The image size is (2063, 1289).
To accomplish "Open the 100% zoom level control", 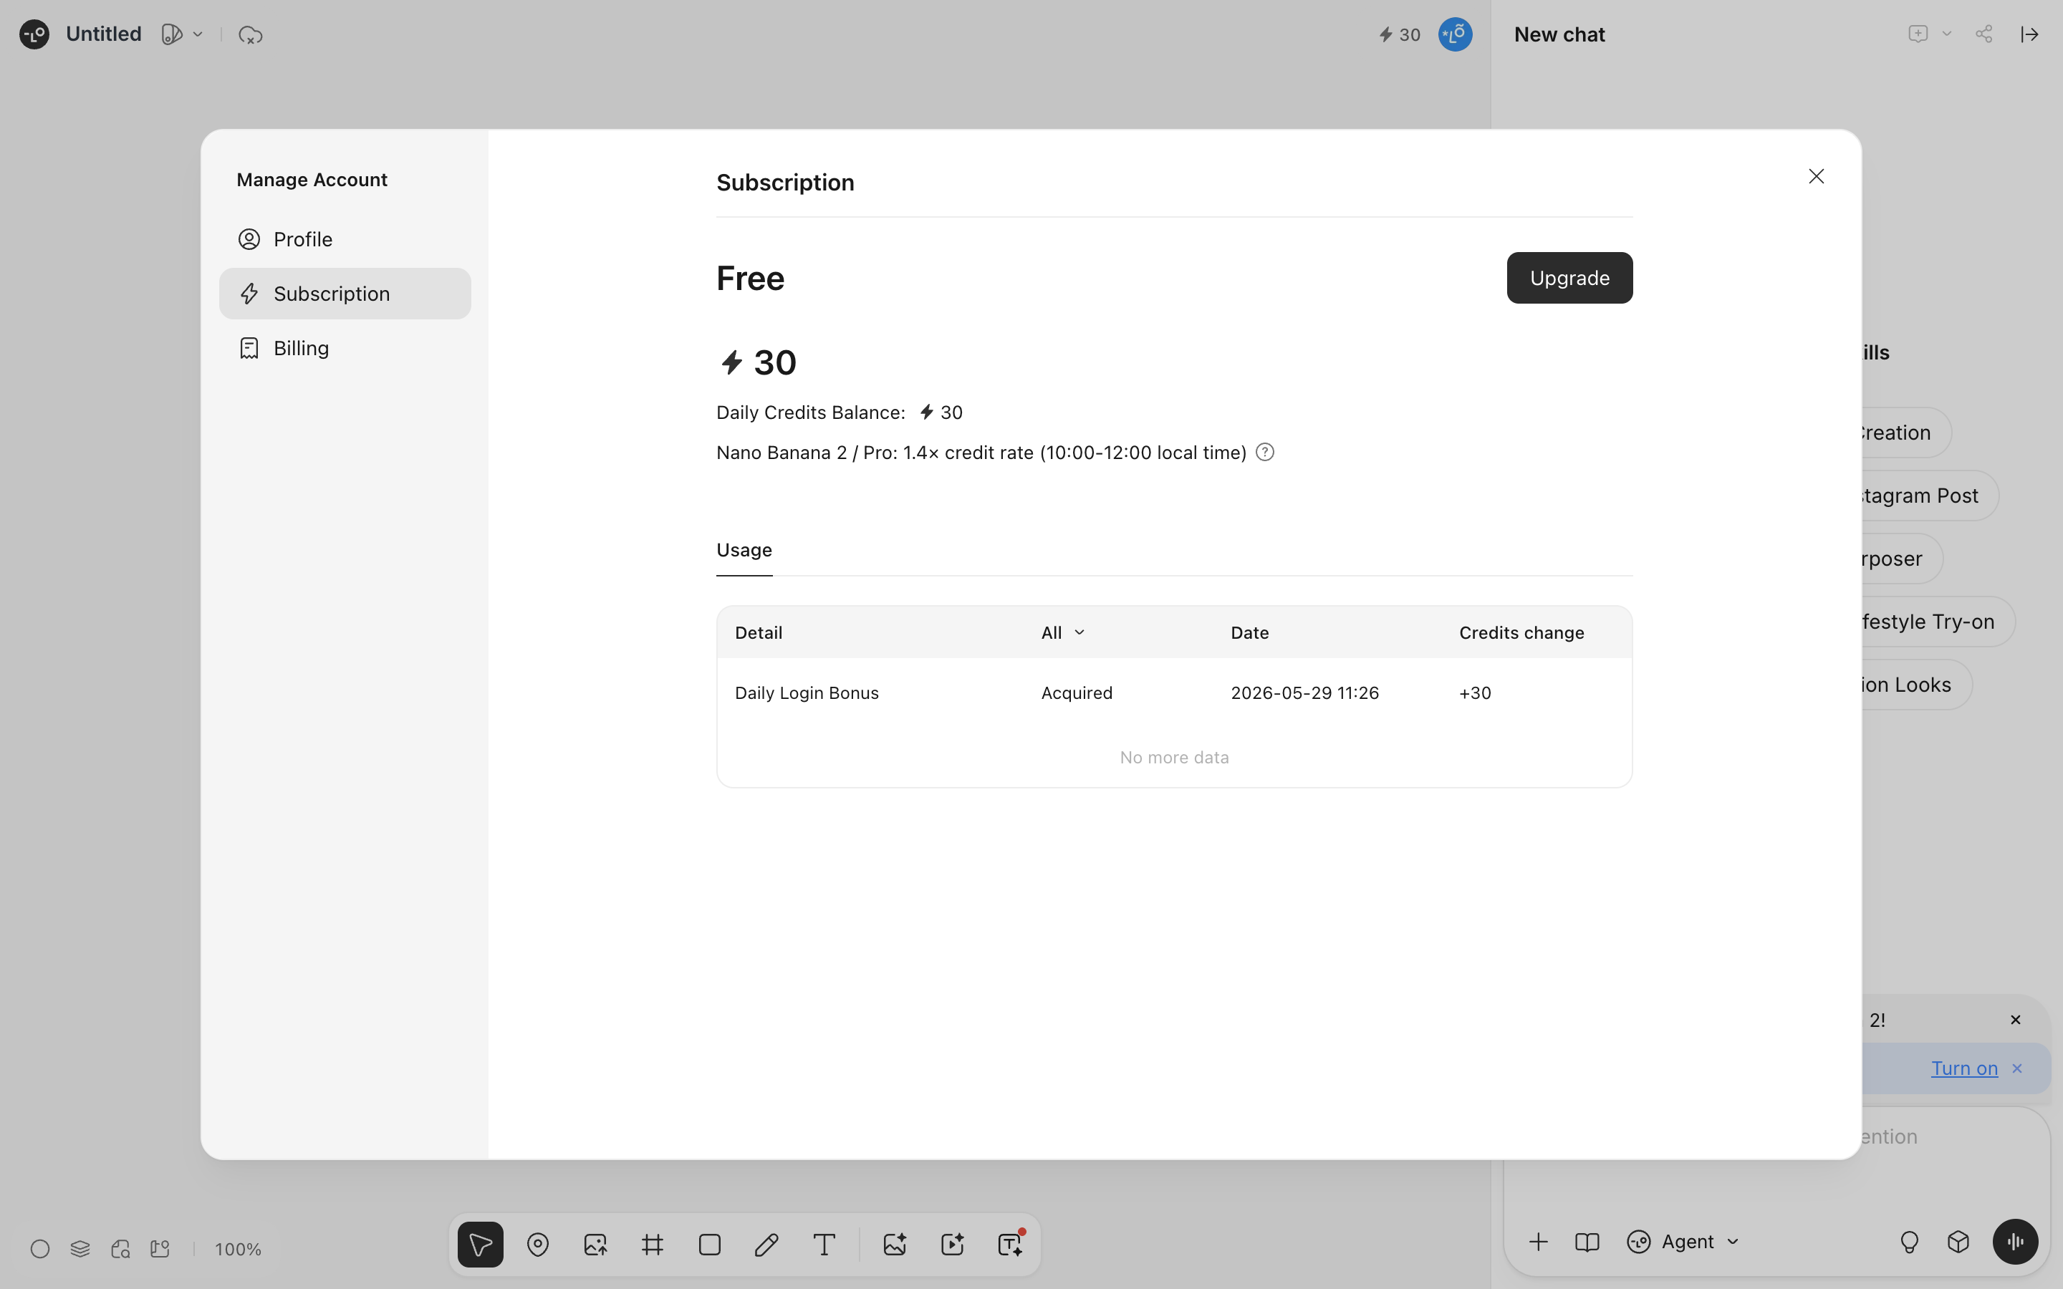I will (238, 1249).
